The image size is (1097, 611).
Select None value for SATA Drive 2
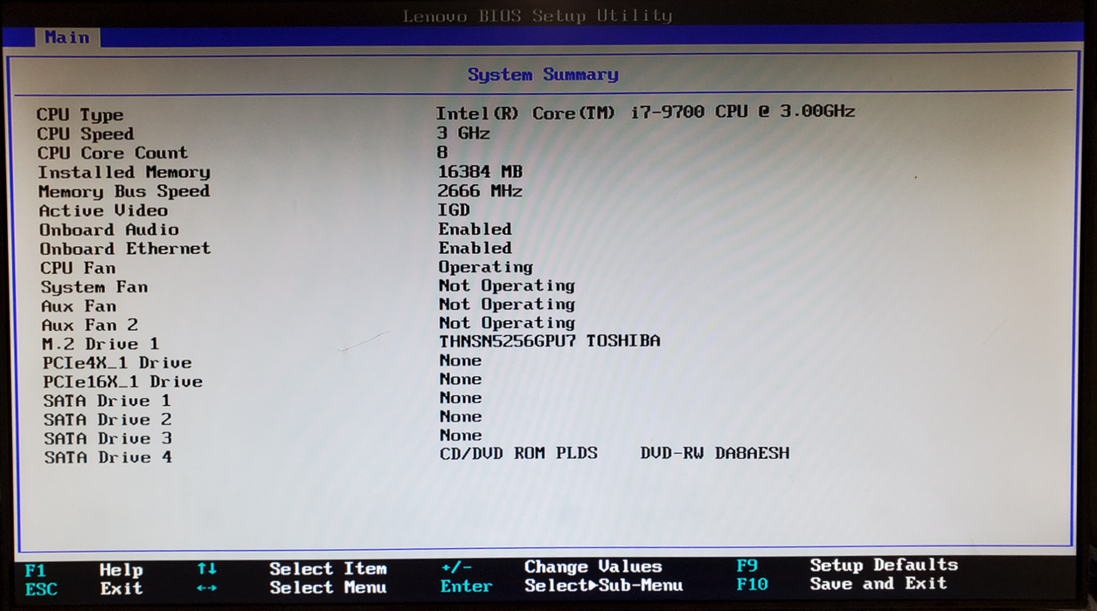coord(461,416)
